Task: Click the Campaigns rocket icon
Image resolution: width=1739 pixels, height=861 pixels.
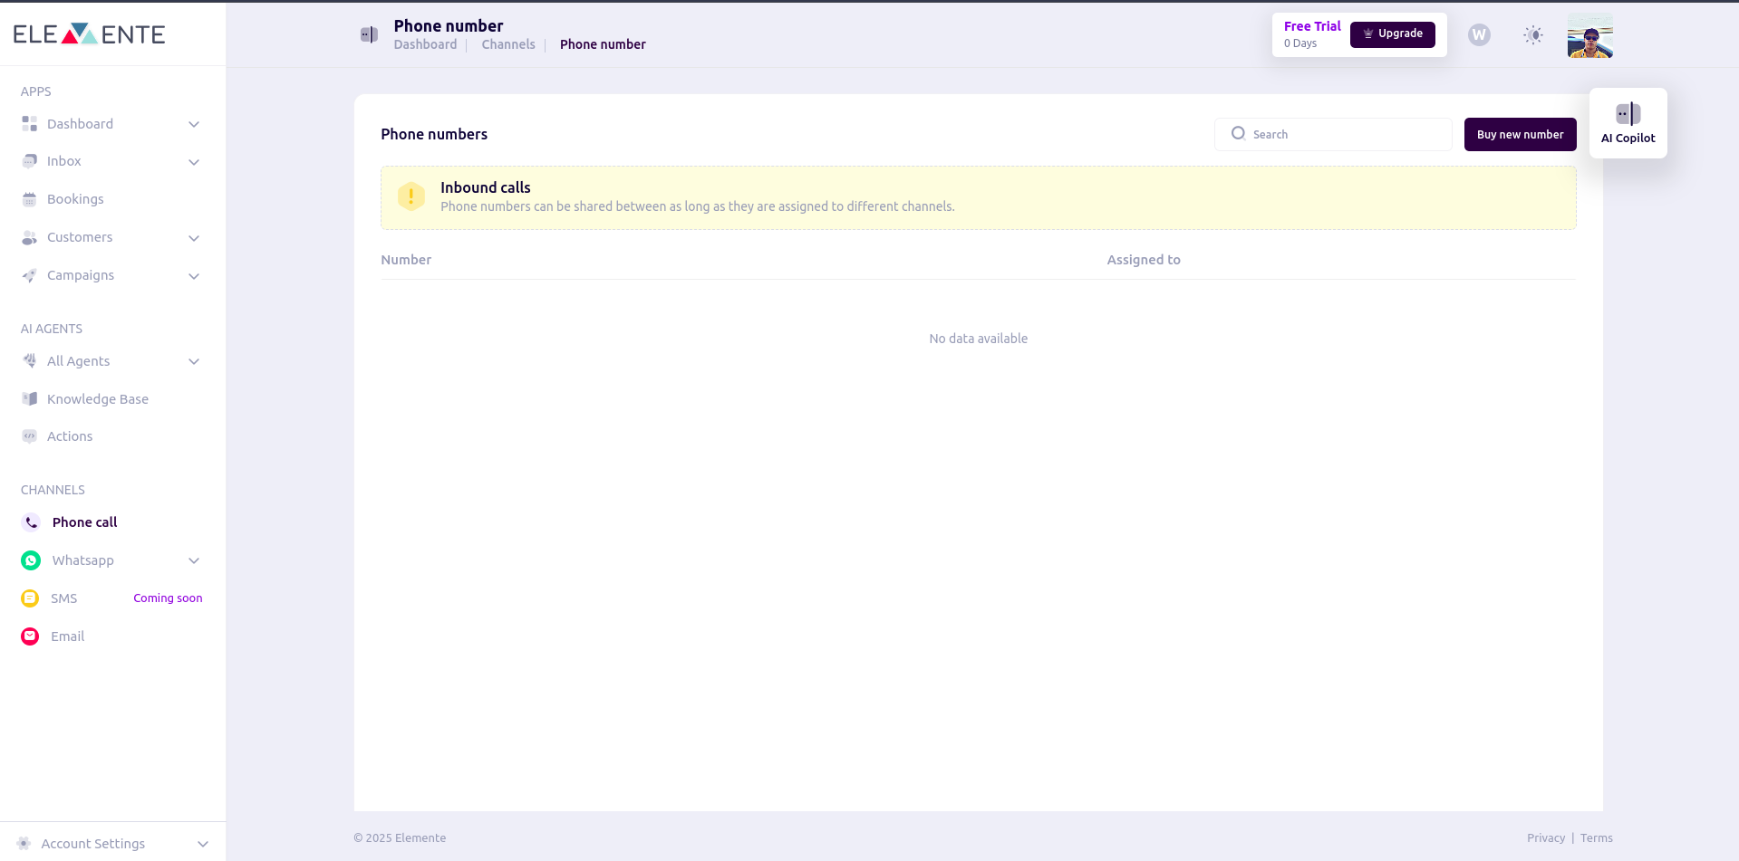Action: [x=30, y=275]
